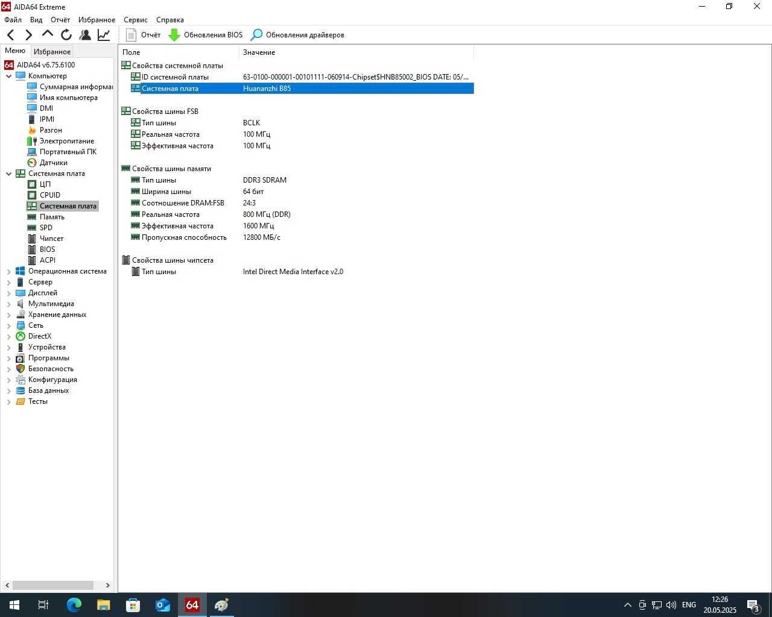Expand the Сервер node
The height and width of the screenshot is (617, 772).
coord(8,283)
